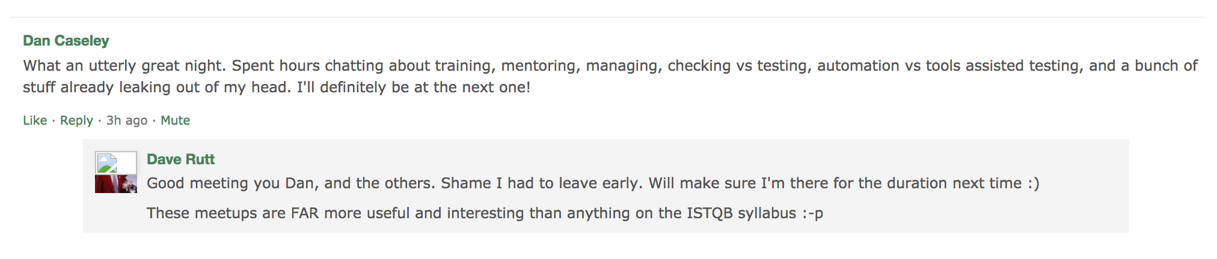Image resolution: width=1217 pixels, height=259 pixels.
Task: Click the 3h ago timestamp
Action: pos(127,121)
